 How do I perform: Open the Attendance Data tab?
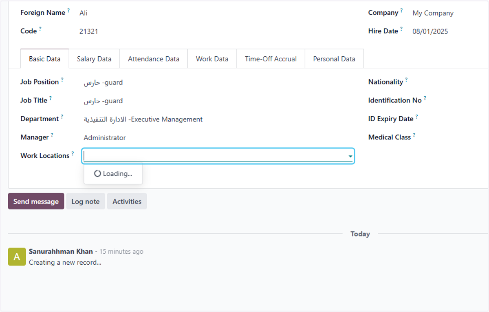pyautogui.click(x=154, y=59)
